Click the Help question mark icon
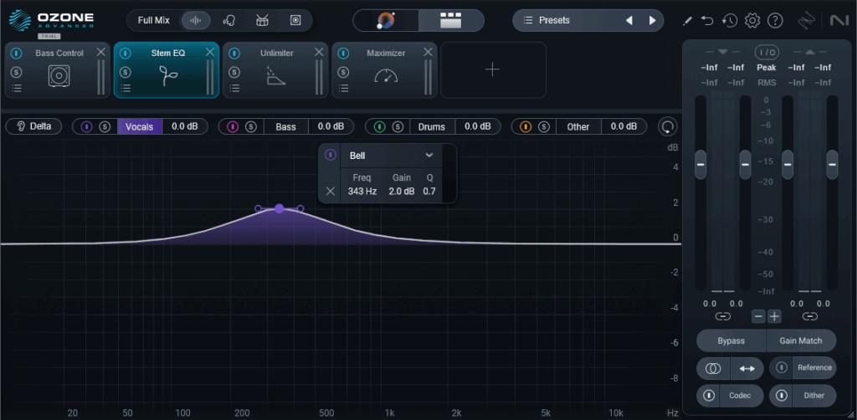The width and height of the screenshot is (857, 420). [x=775, y=20]
